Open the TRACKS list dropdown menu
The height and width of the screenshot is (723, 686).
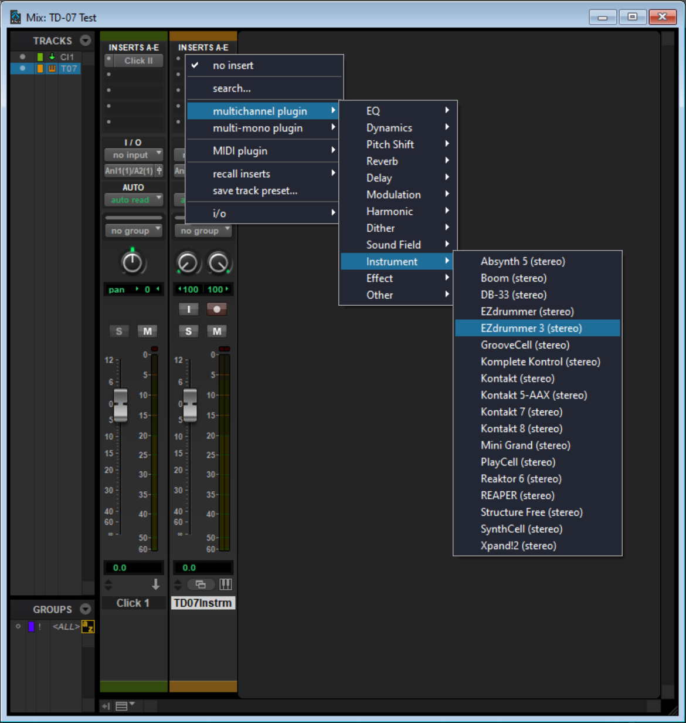(x=86, y=40)
